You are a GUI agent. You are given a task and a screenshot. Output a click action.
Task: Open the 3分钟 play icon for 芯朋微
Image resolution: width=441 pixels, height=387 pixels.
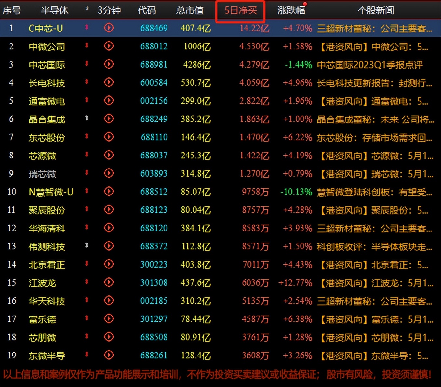[x=109, y=337]
